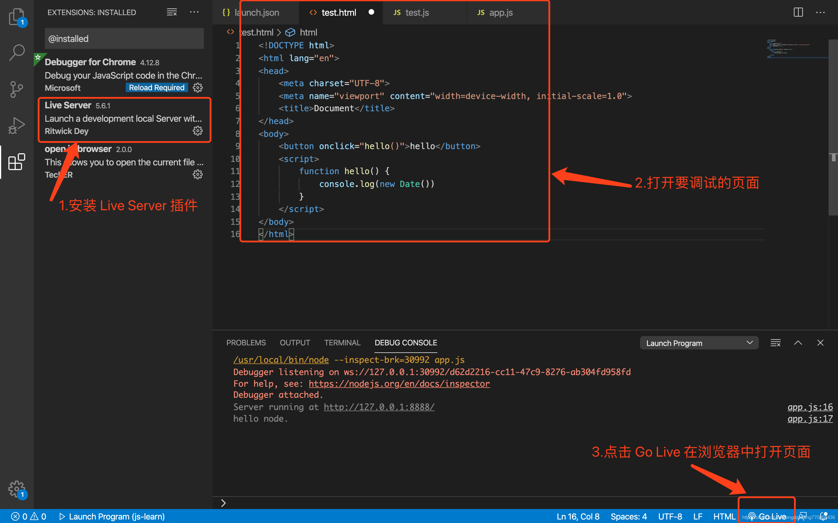Screen dimensions: 838x523
Task: Open gear settings for Debugger for Chrome
Action: 197,88
